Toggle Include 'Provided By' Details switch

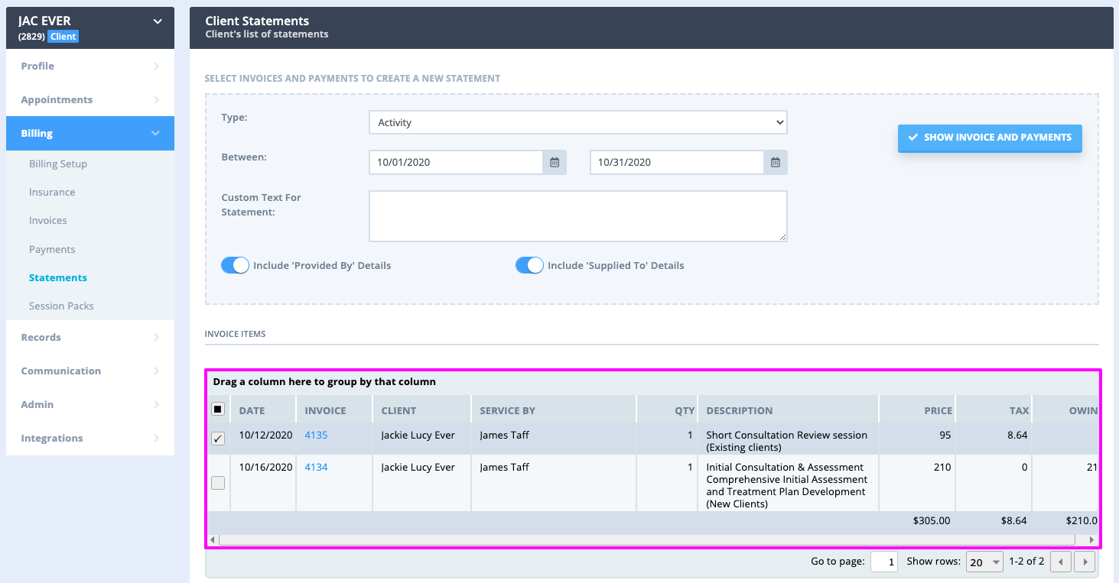coord(235,265)
